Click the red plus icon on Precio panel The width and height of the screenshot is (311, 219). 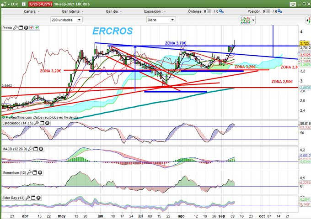(32, 28)
